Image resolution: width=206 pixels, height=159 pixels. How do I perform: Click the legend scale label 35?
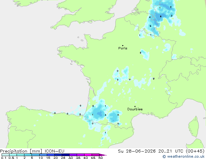point(78,158)
